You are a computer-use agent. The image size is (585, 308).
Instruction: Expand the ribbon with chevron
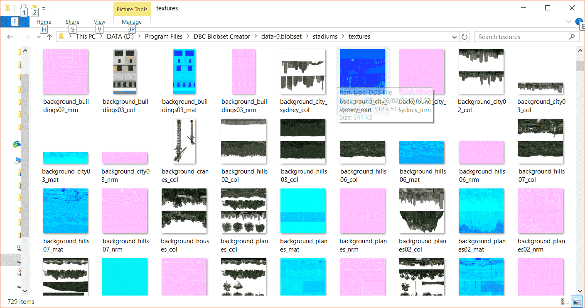pos(568,22)
